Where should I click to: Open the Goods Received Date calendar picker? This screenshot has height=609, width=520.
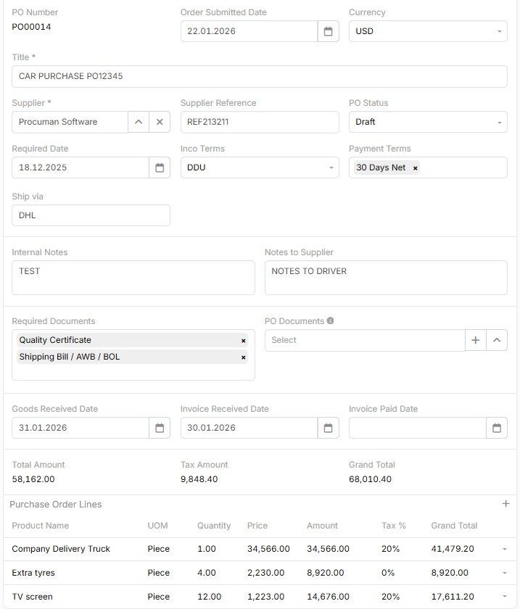point(159,428)
